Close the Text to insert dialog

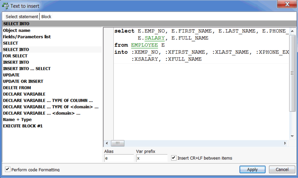point(287,4)
